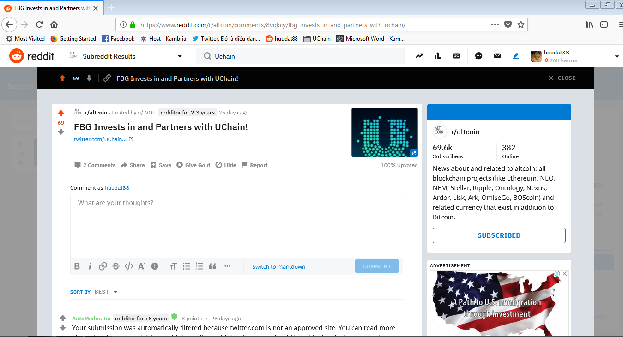
Task: Switch the editor to markdown
Action: pos(278,267)
